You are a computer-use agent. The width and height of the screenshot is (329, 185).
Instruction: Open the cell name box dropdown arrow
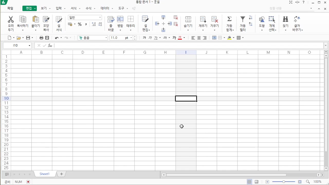click(30, 45)
